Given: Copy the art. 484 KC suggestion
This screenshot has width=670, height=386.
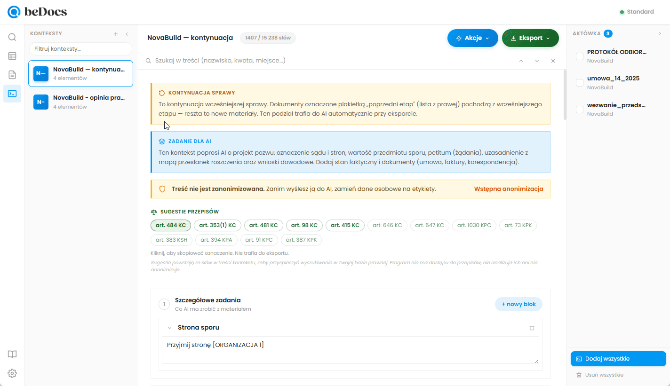Looking at the screenshot, I should coord(170,225).
